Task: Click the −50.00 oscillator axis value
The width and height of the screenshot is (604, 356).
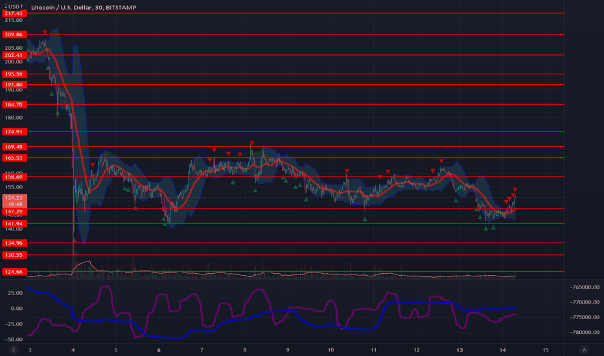Action: click(x=14, y=339)
